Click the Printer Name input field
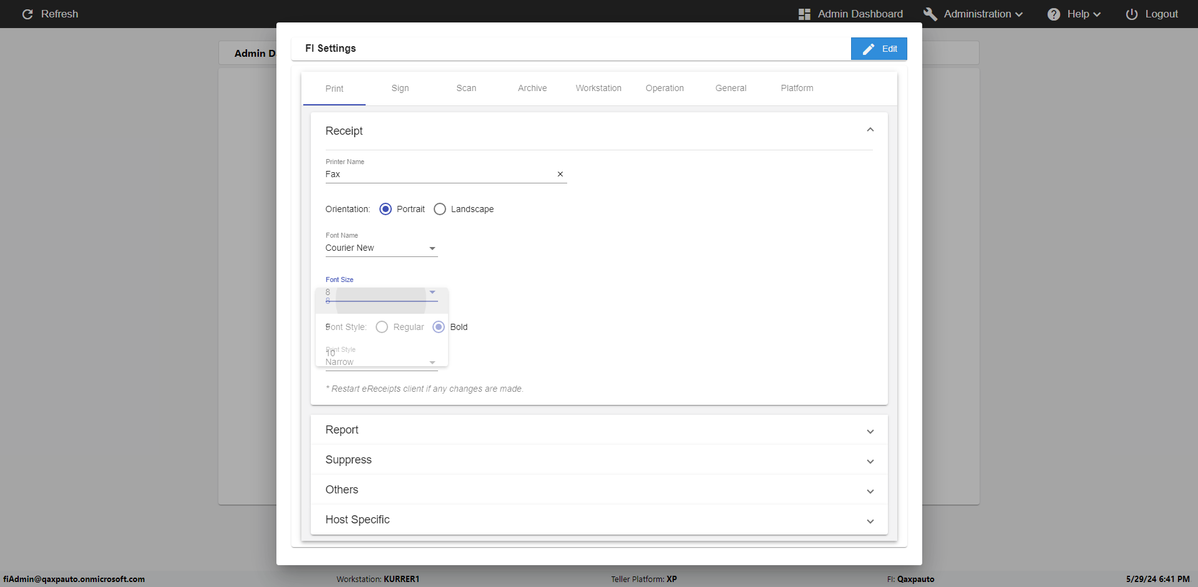 click(437, 174)
